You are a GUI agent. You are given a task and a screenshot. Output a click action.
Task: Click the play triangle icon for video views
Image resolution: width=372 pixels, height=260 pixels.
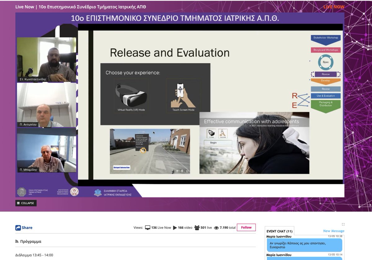coord(175,228)
